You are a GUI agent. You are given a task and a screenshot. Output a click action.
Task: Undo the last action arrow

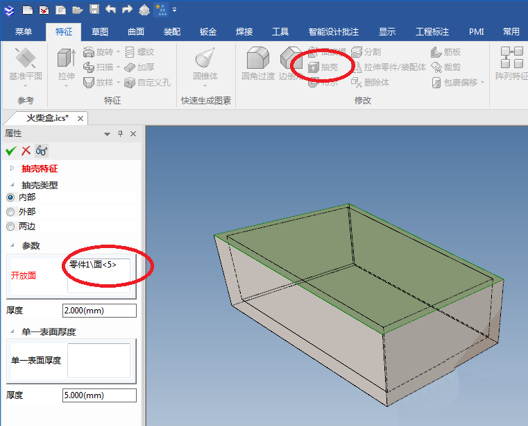point(110,10)
